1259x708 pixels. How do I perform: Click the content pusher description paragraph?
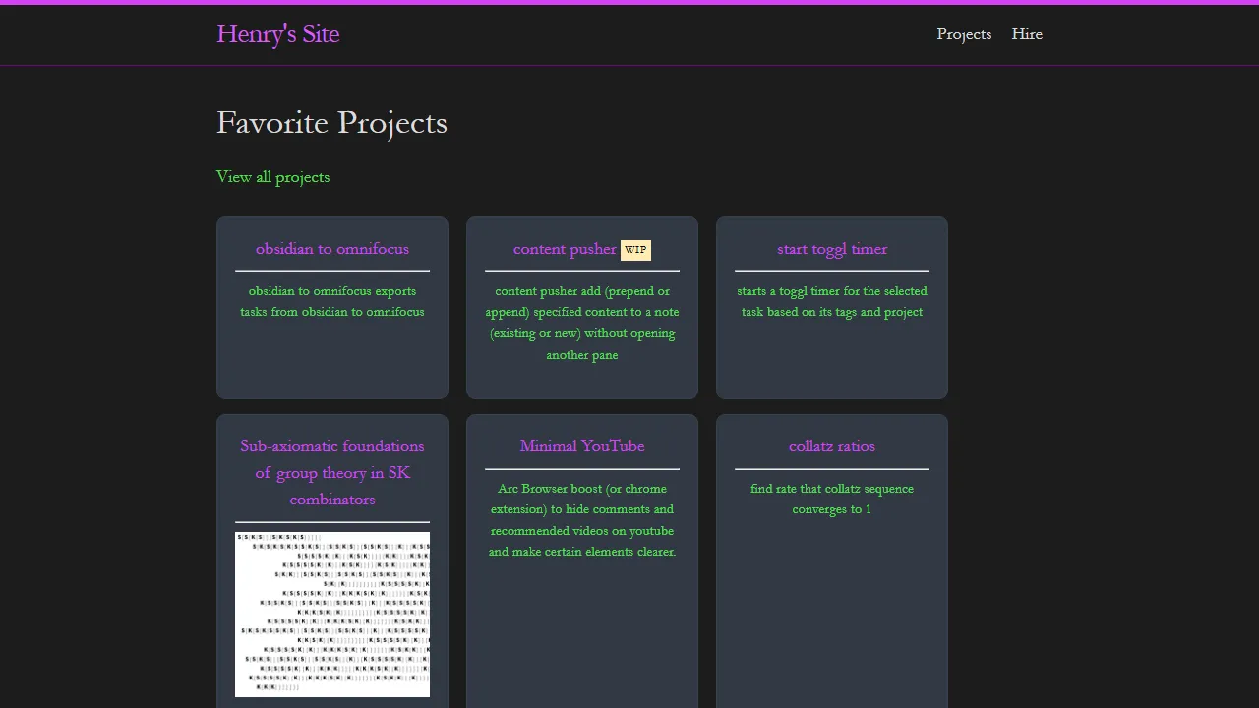582,323
